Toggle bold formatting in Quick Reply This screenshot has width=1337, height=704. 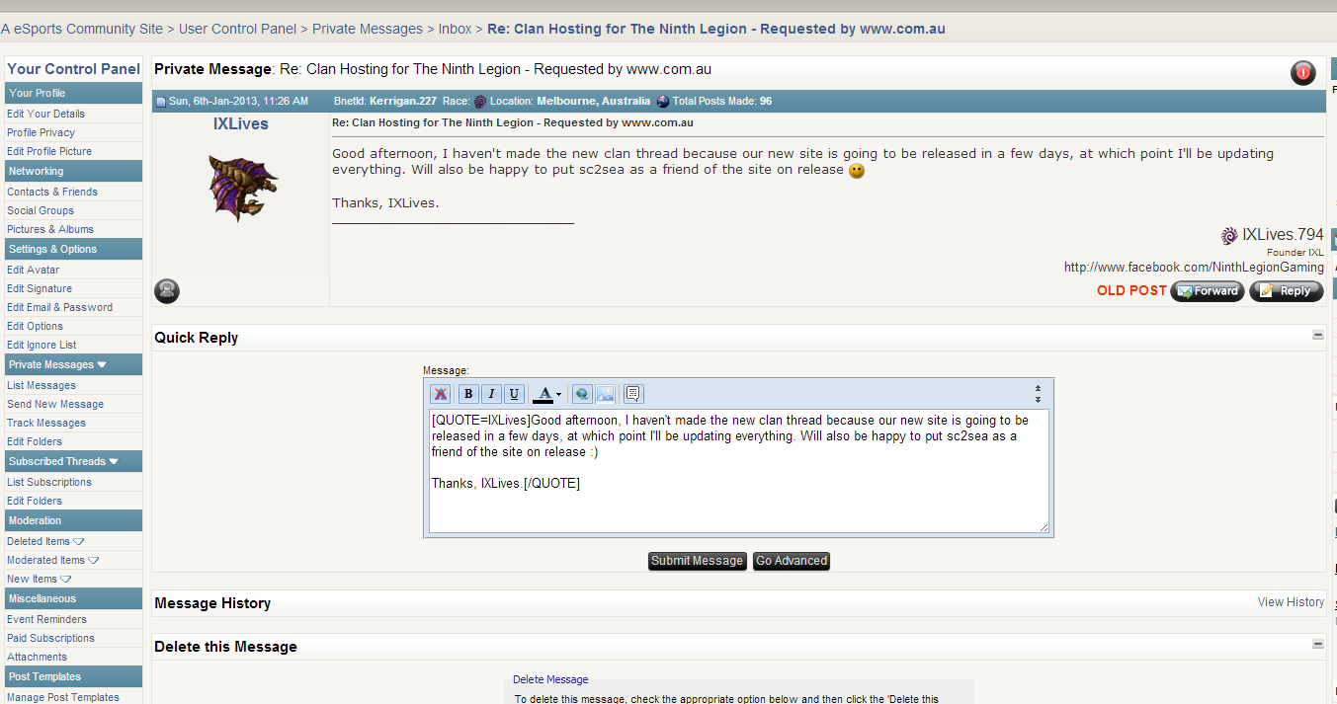click(x=468, y=394)
